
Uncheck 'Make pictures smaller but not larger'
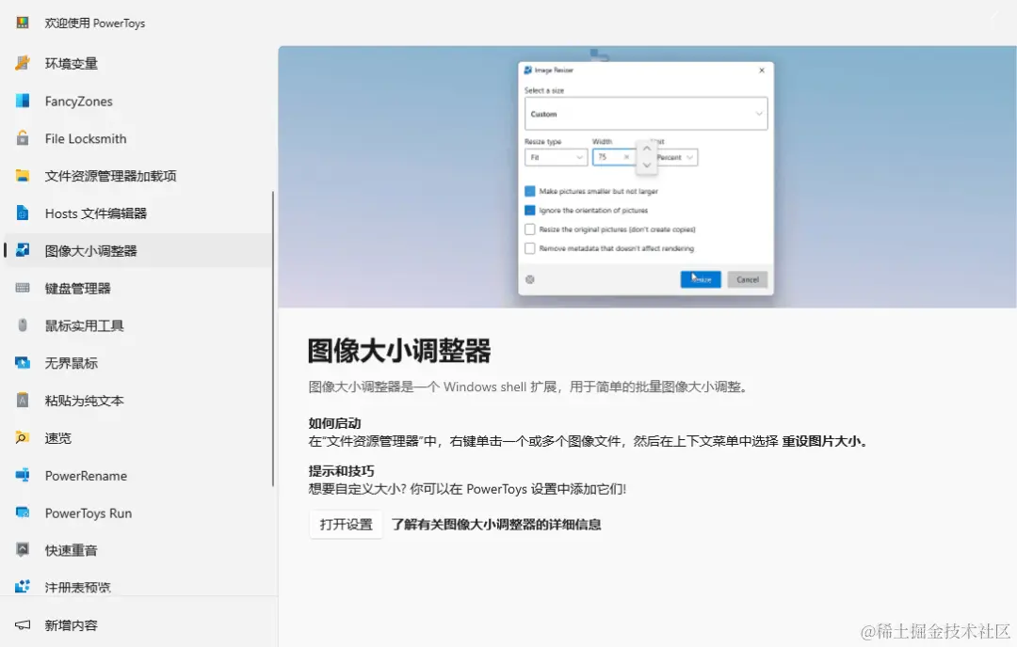(530, 190)
